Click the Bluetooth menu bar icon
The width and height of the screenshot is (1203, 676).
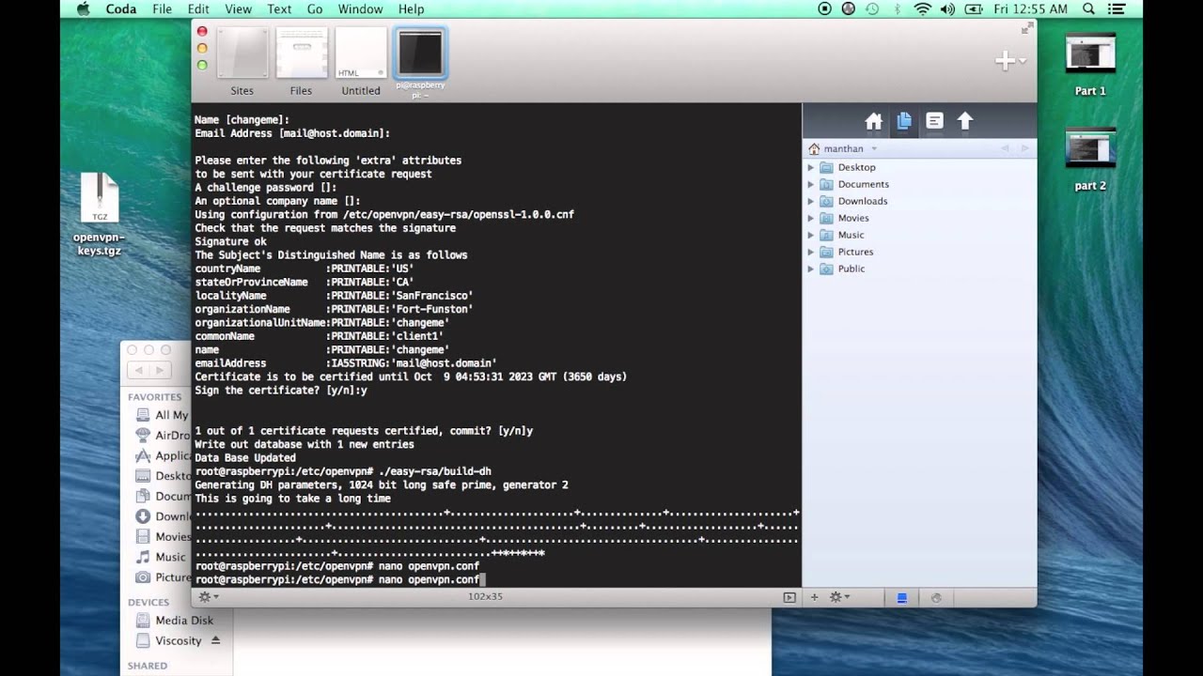pos(898,9)
